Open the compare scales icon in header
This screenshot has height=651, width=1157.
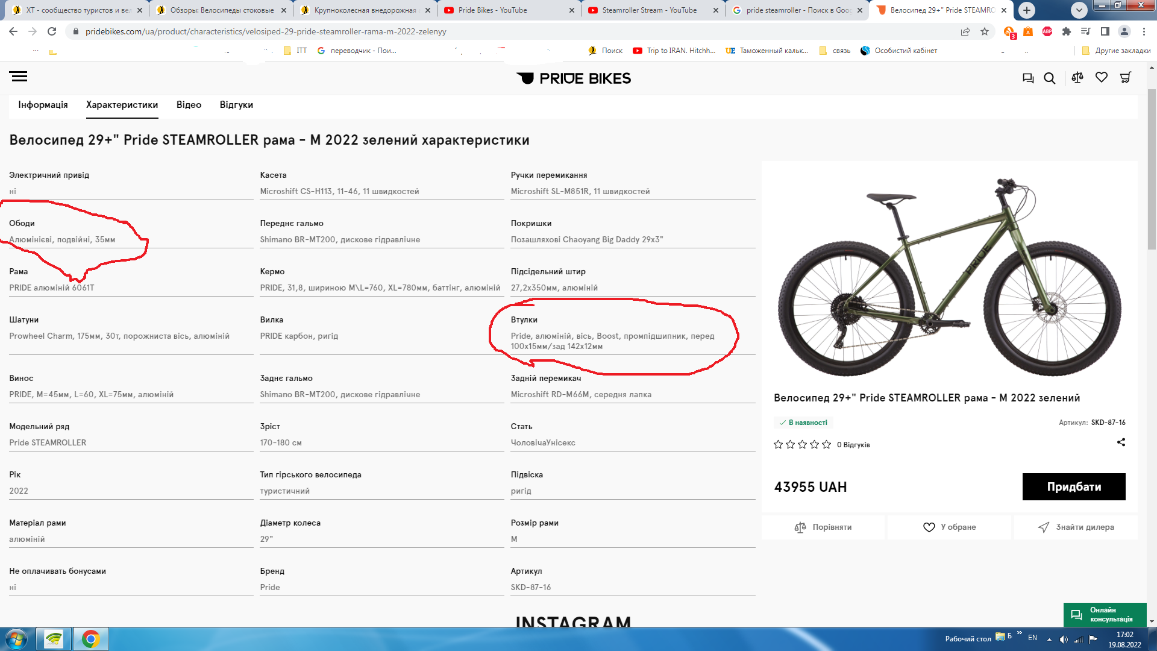1077,78
